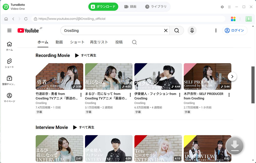Select the channel ホーム tab
The height and width of the screenshot is (163, 256).
pyautogui.click(x=43, y=42)
